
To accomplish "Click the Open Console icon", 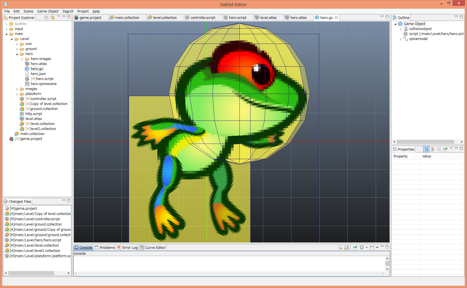I will (372, 247).
